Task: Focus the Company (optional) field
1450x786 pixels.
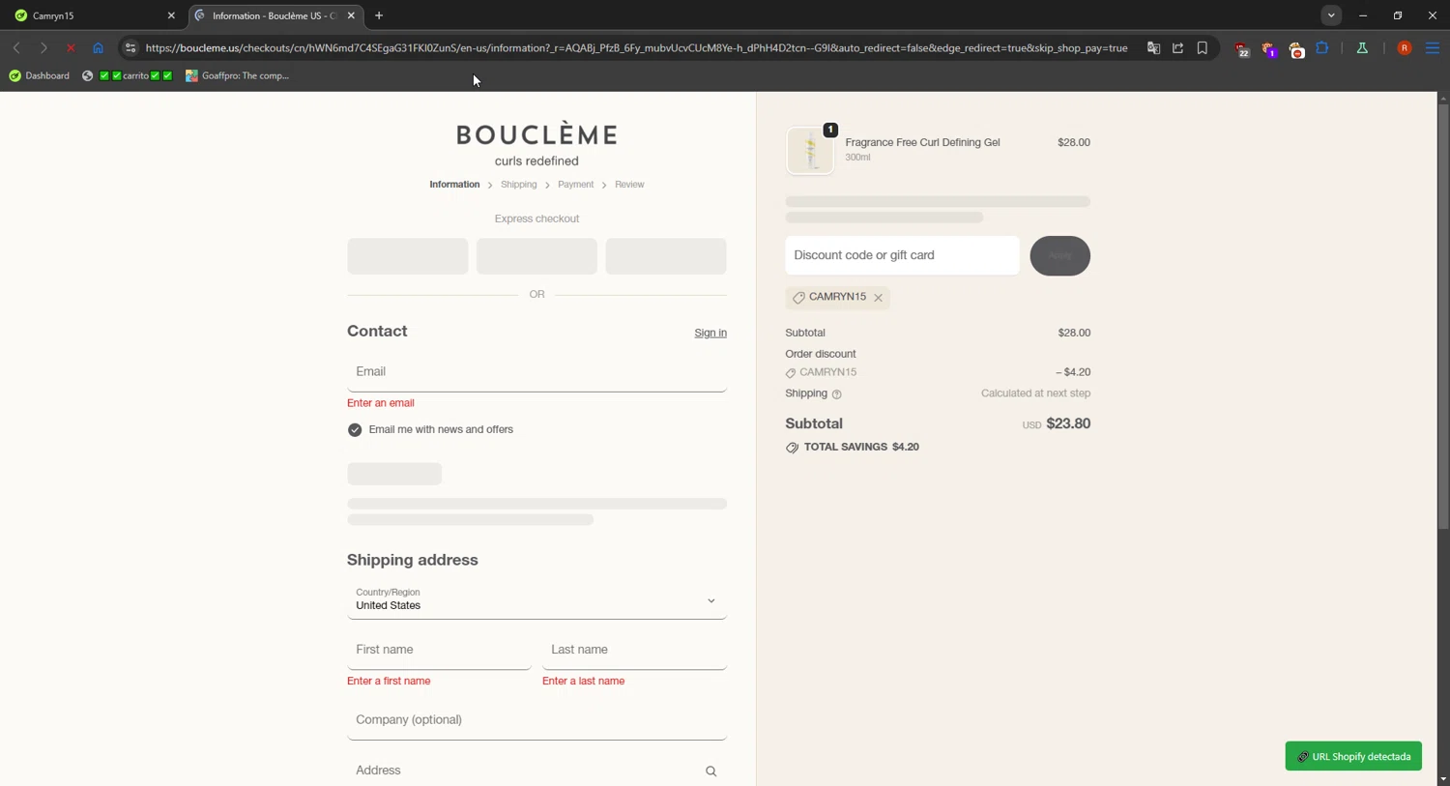Action: [x=536, y=720]
